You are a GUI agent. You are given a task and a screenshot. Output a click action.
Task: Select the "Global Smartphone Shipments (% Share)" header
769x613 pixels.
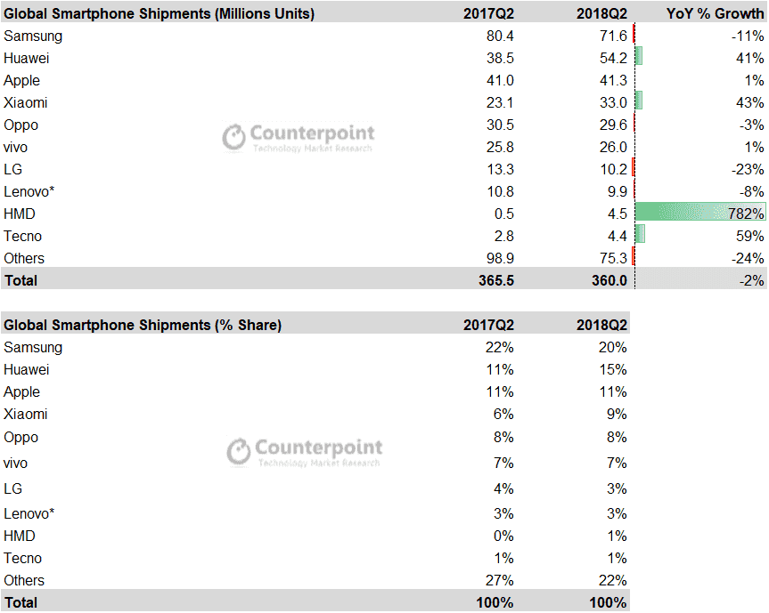pos(143,325)
